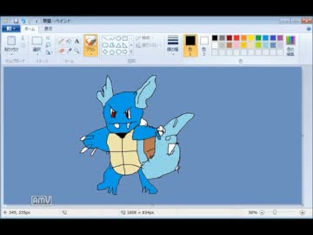The width and height of the screenshot is (313, 235).
Task: Select the Fill with color bucket tool
Action: [69, 41]
